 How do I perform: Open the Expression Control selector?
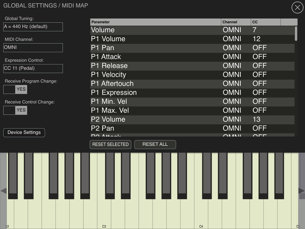click(x=33, y=68)
